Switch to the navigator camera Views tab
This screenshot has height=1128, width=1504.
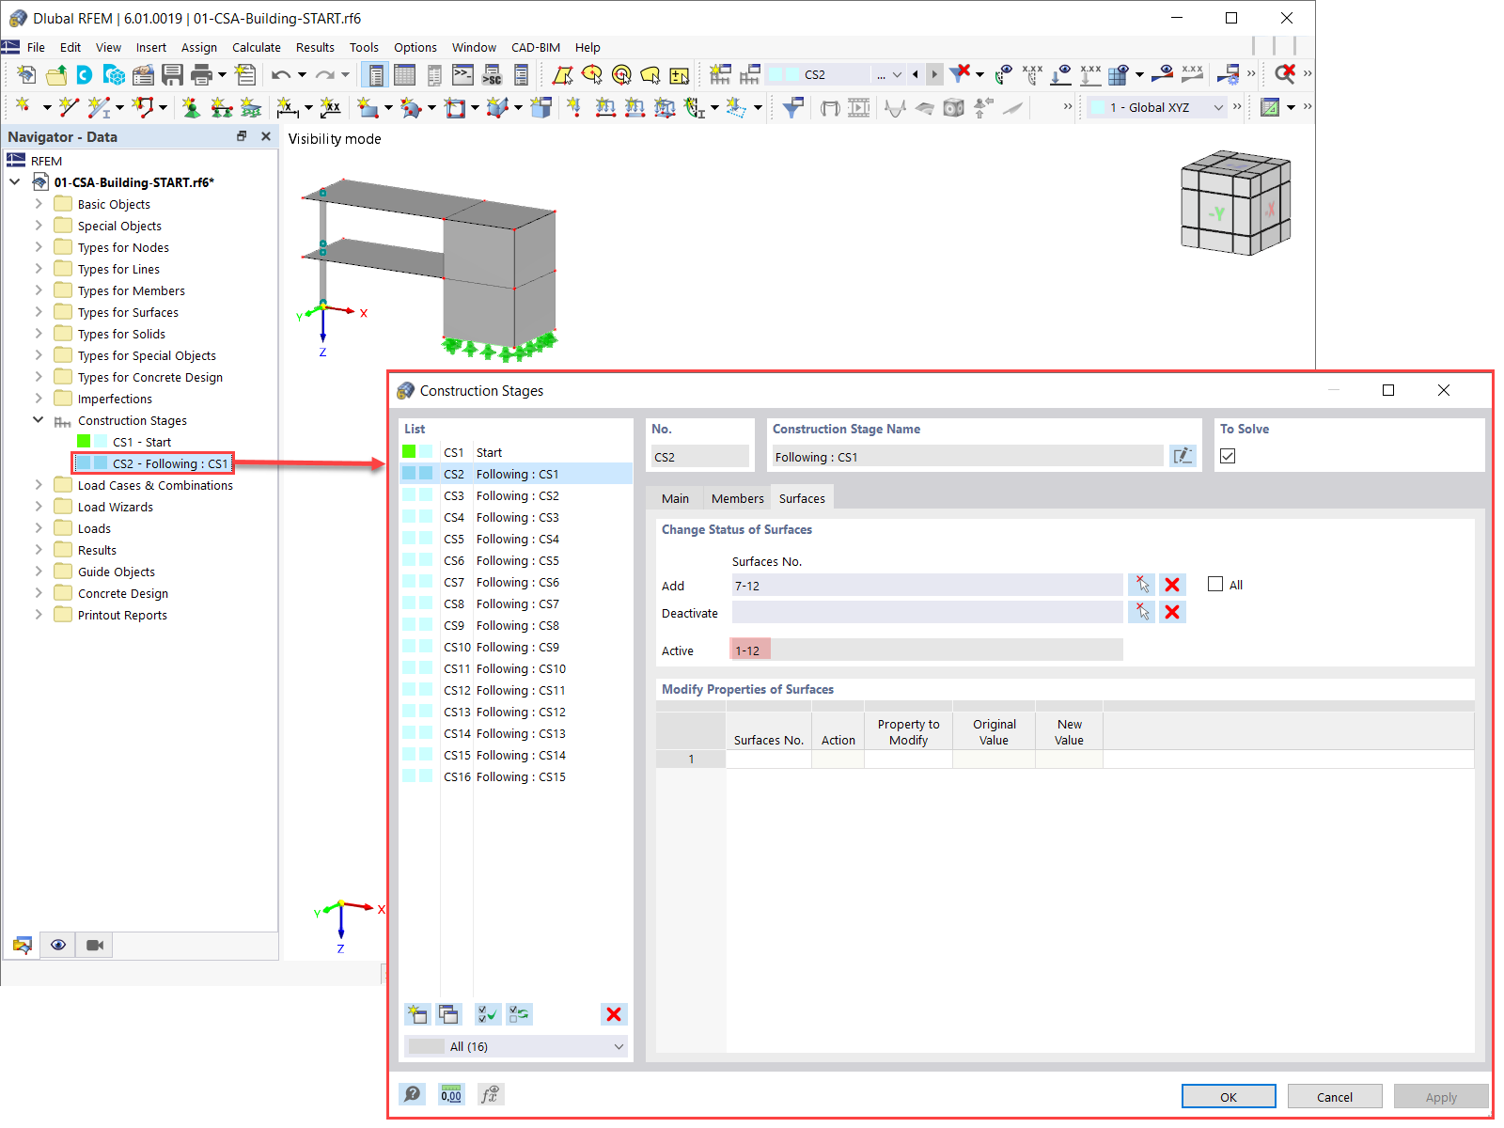coord(95,945)
